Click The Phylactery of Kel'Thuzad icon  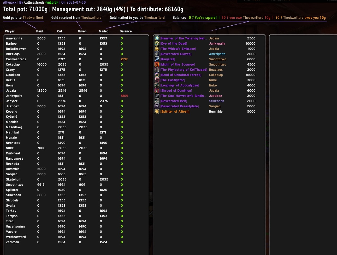click(157, 70)
